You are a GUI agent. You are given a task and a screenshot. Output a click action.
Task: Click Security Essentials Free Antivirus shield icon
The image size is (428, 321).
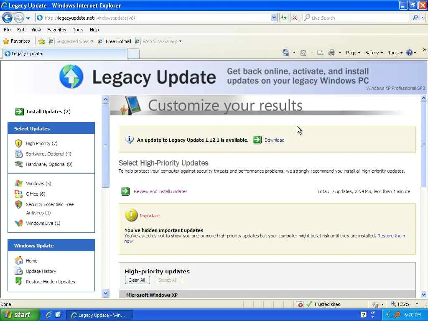[x=18, y=204]
